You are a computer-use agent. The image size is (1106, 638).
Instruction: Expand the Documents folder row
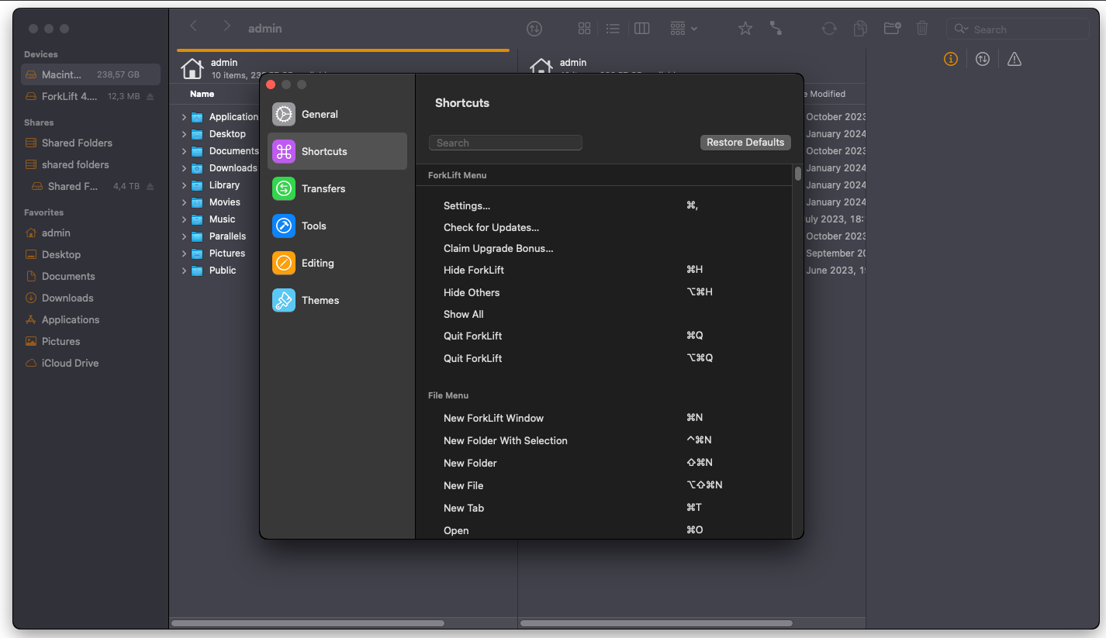[184, 151]
